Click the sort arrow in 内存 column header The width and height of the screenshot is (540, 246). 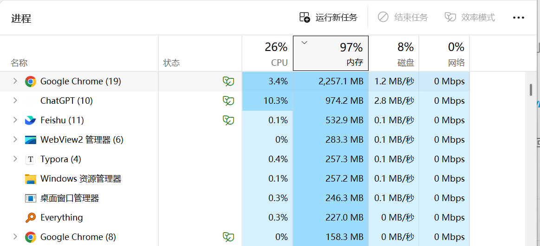tap(304, 43)
